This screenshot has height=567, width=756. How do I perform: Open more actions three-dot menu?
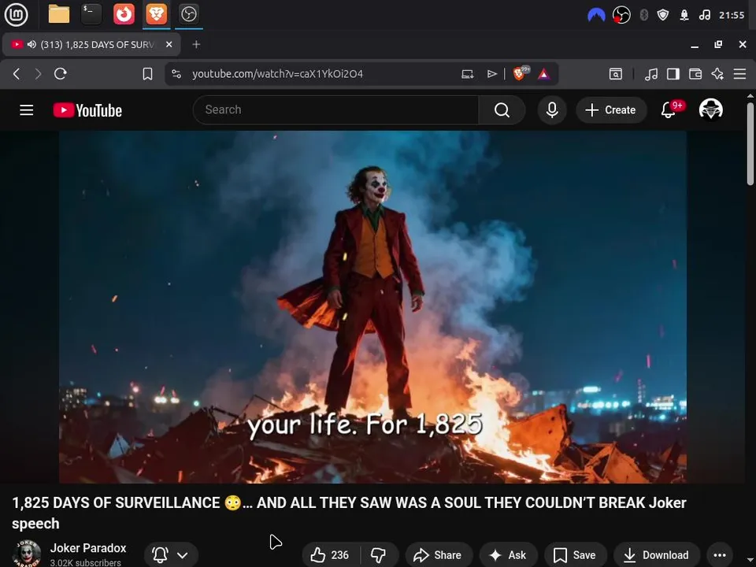(719, 555)
